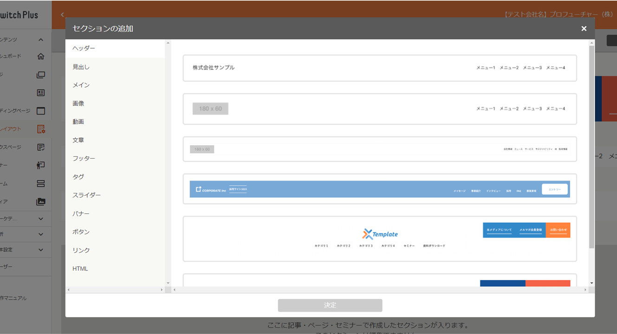Close the セクションの追加 dialog

(x=584, y=28)
